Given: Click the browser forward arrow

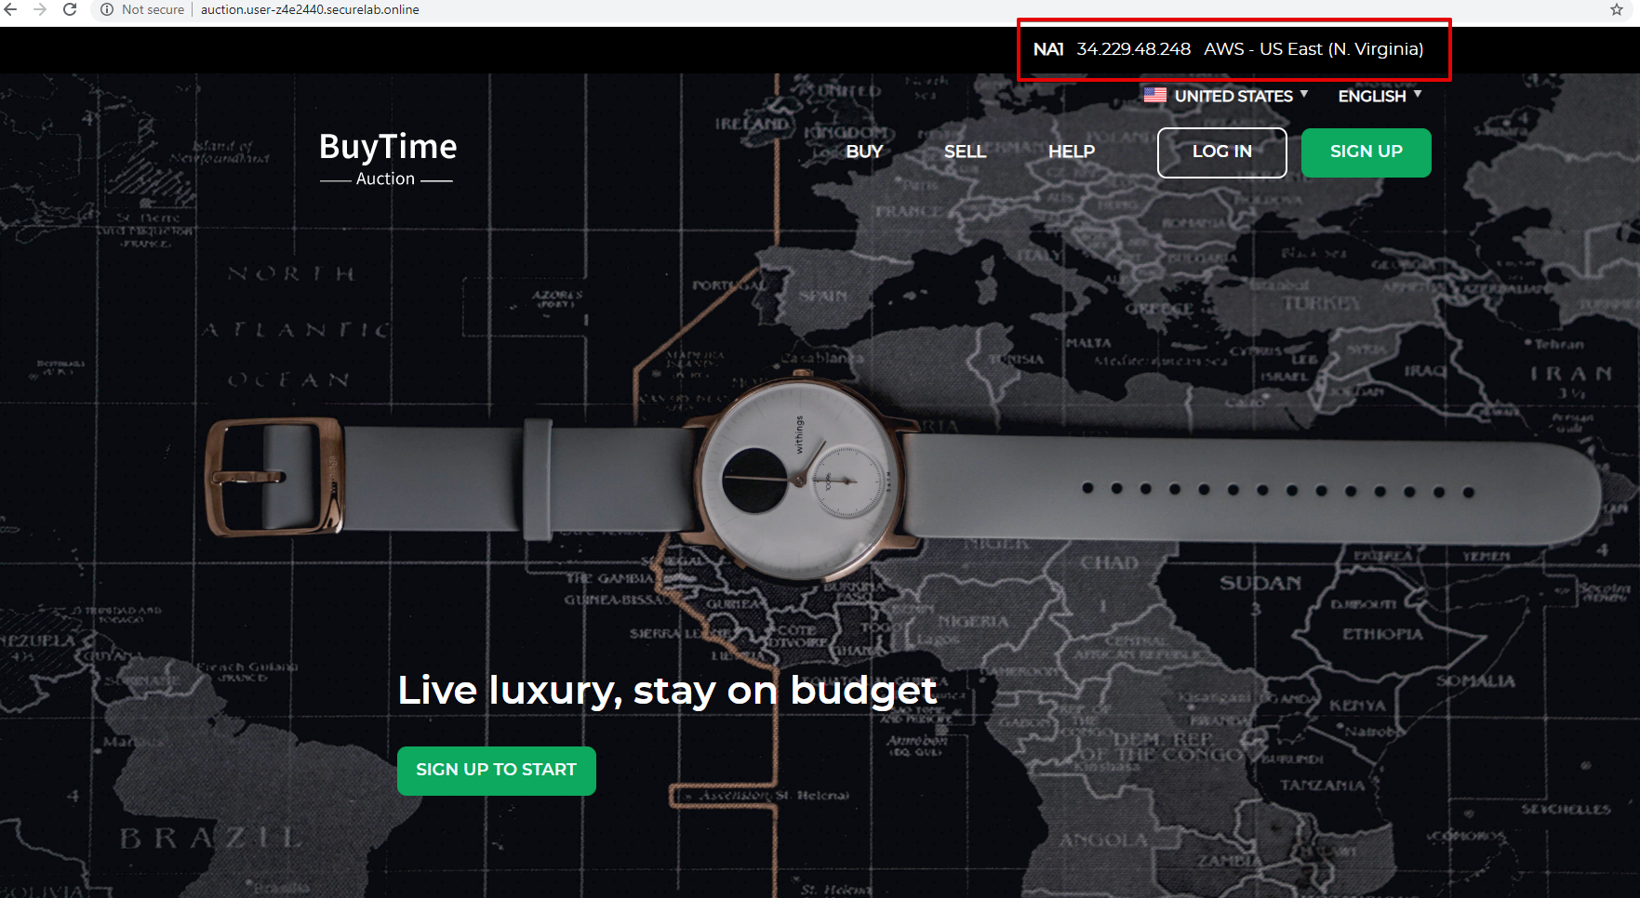Looking at the screenshot, I should (x=40, y=9).
